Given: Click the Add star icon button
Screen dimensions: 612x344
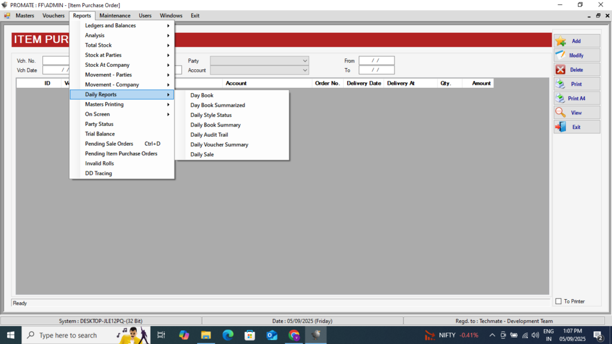Looking at the screenshot, I should (x=561, y=41).
